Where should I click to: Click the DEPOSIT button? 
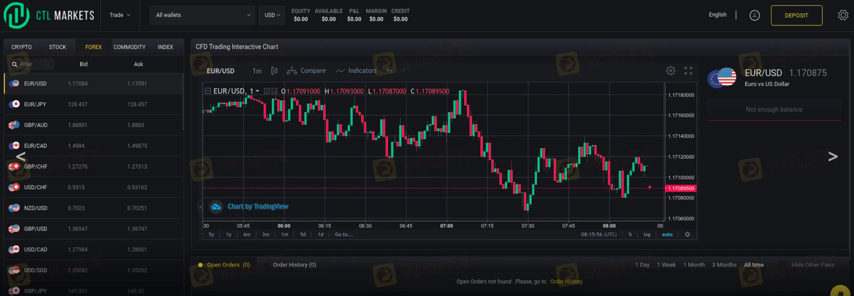coord(796,16)
